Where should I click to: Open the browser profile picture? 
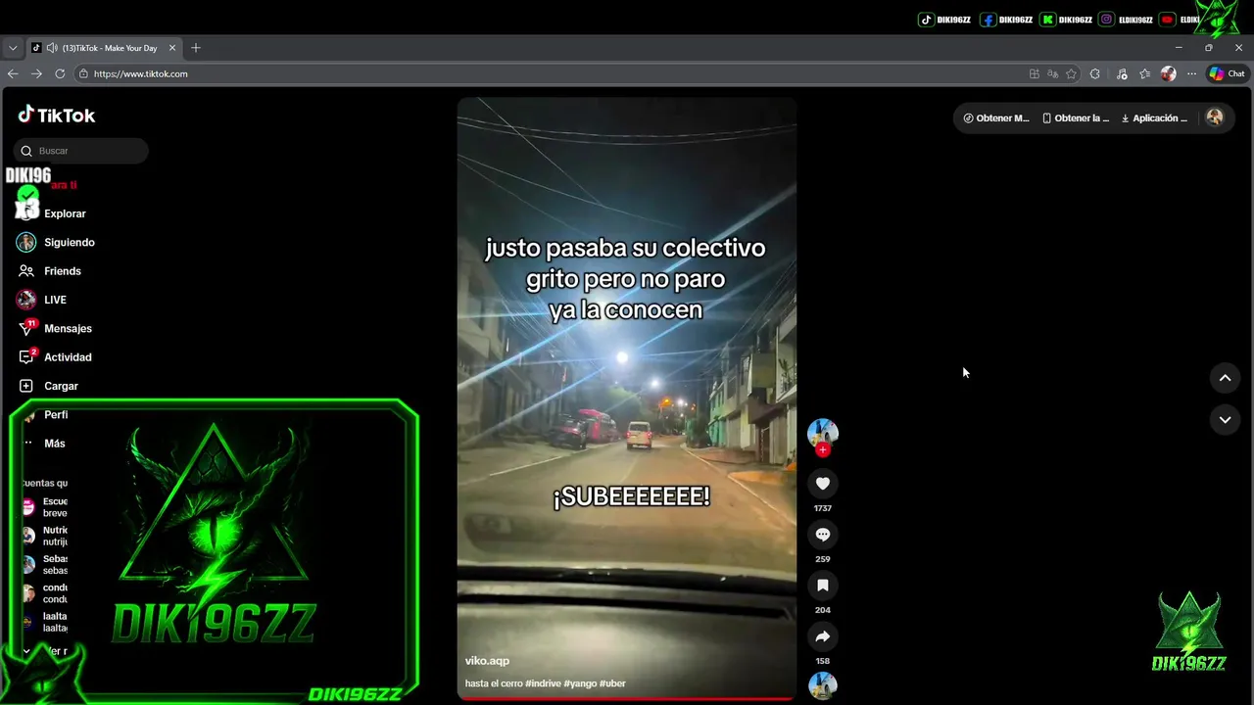1169,73
